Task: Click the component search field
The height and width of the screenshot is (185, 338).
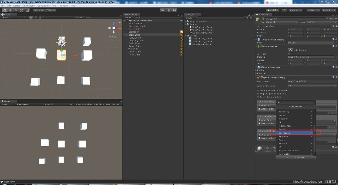Action: point(296,102)
